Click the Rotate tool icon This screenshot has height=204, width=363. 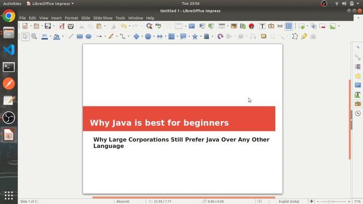[x=220, y=36]
